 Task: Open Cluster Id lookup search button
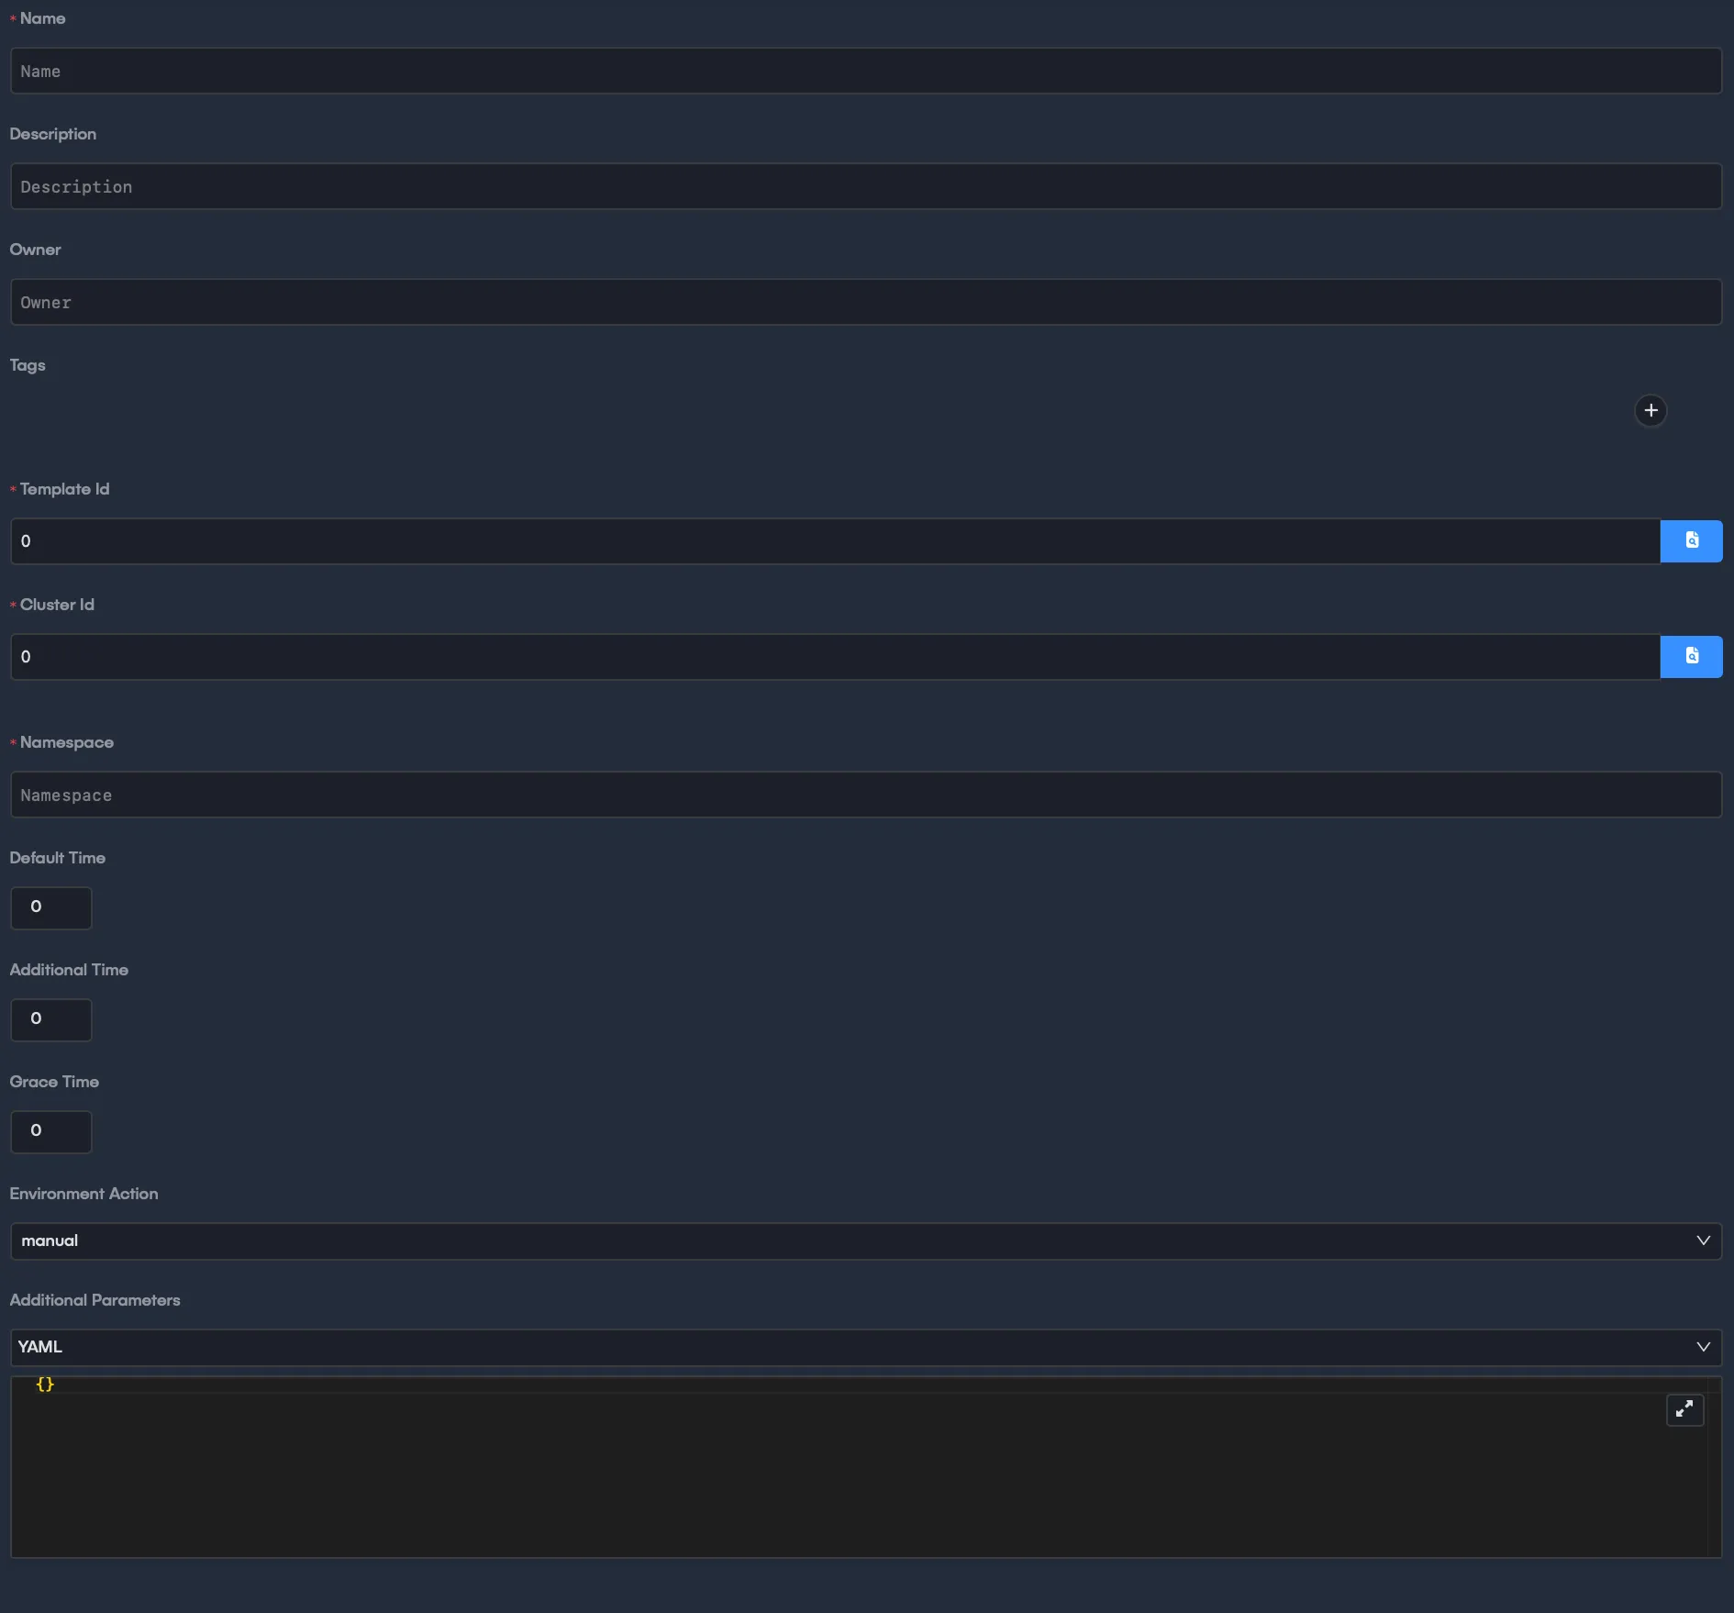click(1691, 656)
